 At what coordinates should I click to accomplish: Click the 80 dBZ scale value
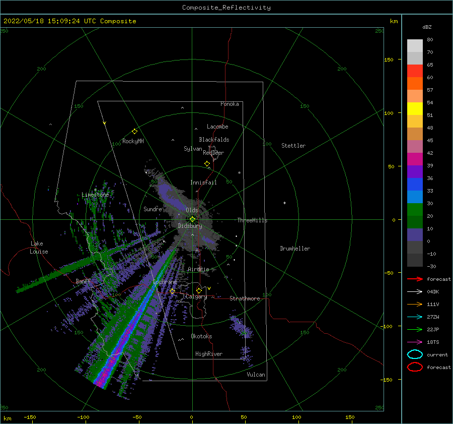click(430, 40)
